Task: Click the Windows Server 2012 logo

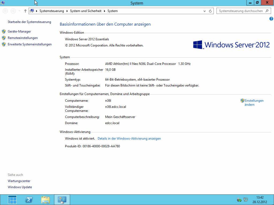Action: point(231,45)
